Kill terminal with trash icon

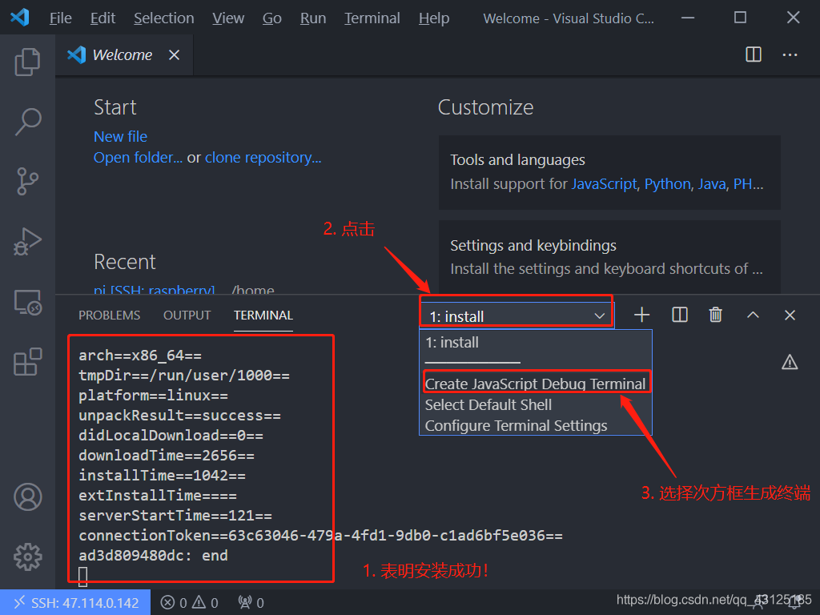[715, 315]
